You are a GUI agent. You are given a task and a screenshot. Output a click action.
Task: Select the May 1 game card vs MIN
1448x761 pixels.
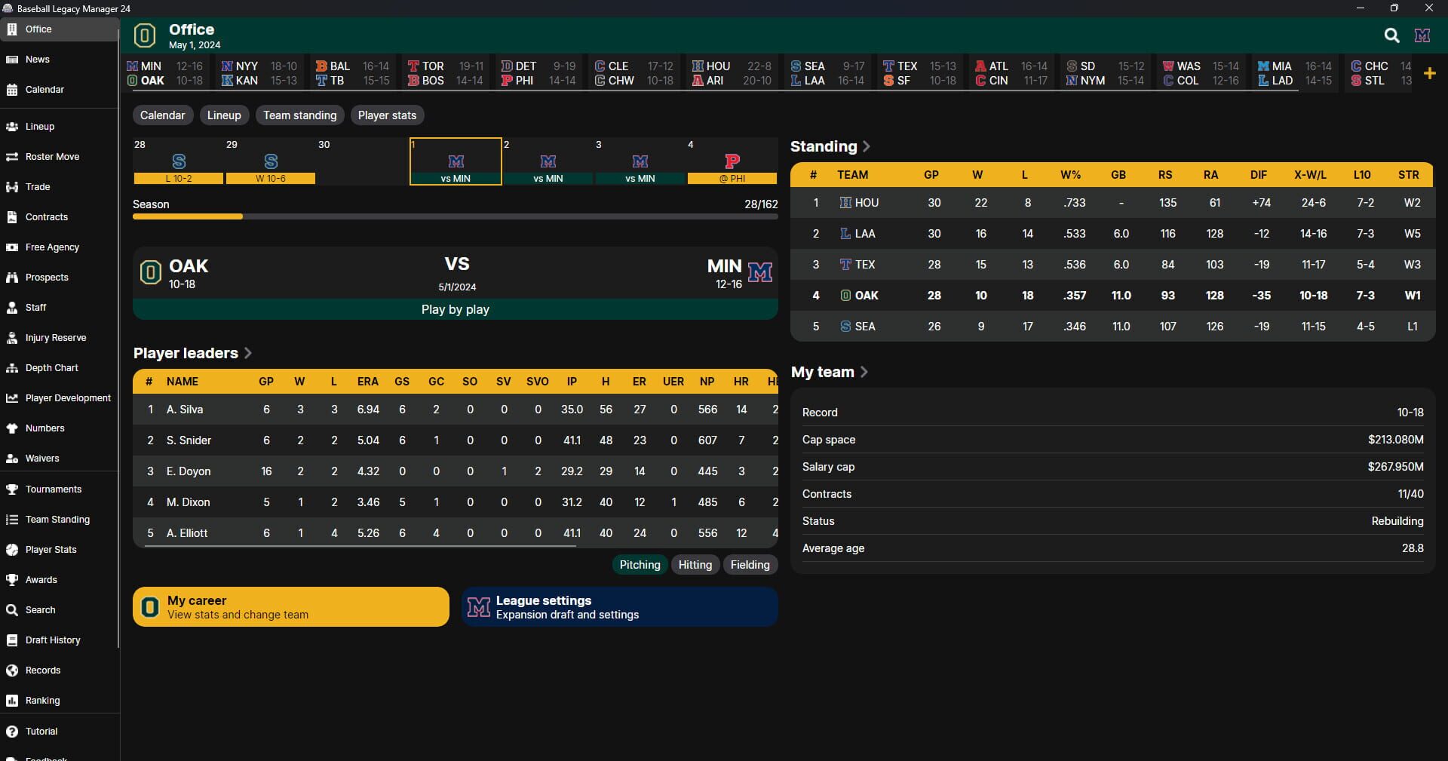pyautogui.click(x=455, y=161)
